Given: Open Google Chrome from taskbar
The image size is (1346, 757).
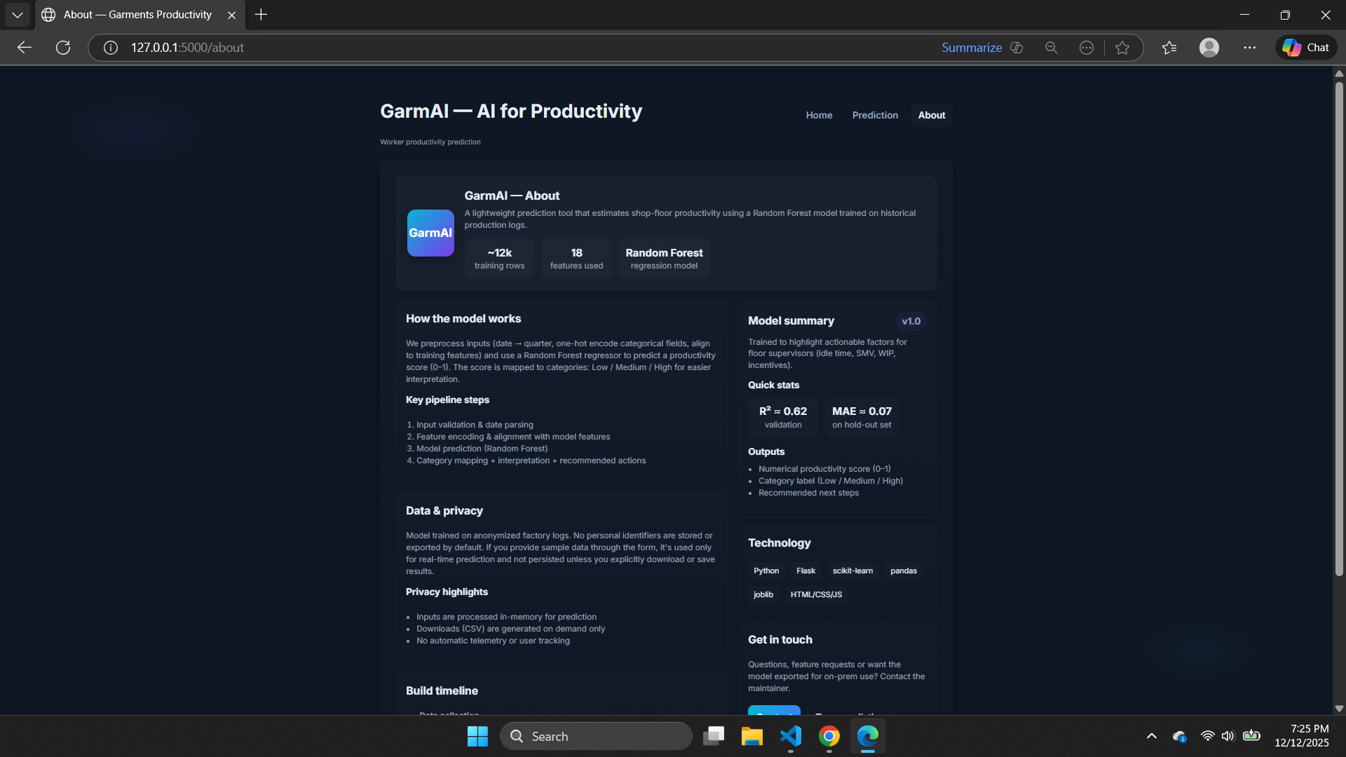Looking at the screenshot, I should (829, 736).
